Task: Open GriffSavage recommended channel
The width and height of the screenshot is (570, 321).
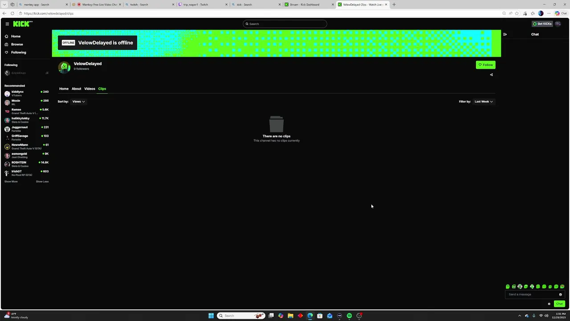Action: (x=26, y=137)
